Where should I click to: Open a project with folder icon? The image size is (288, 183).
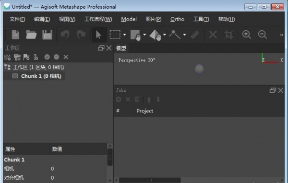[31, 35]
